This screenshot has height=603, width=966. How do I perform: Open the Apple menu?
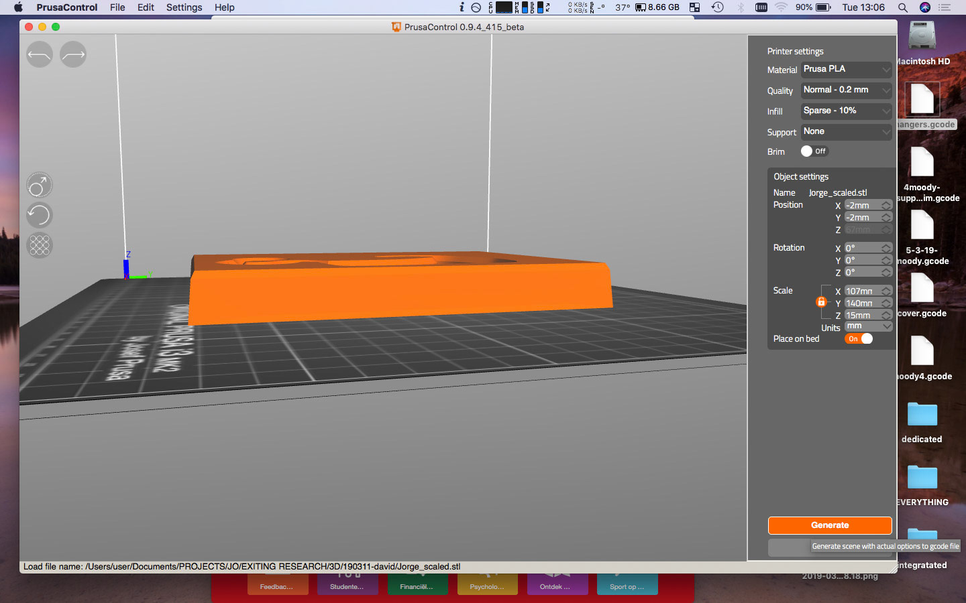tap(18, 7)
